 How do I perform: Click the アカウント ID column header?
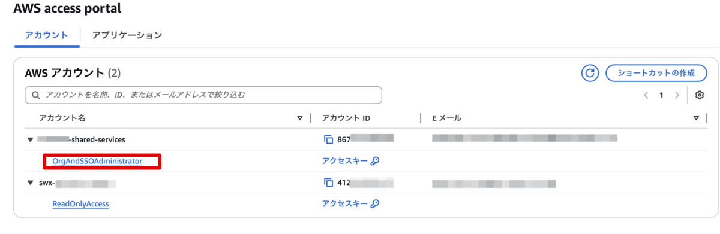pyautogui.click(x=346, y=118)
